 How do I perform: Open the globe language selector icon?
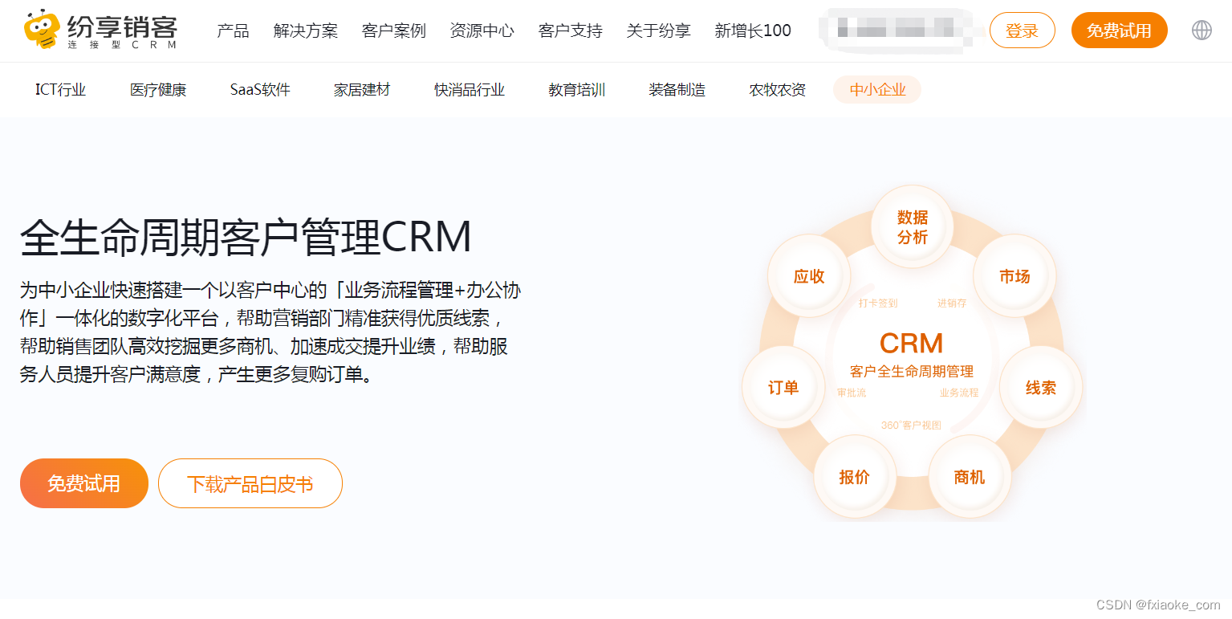click(1202, 31)
